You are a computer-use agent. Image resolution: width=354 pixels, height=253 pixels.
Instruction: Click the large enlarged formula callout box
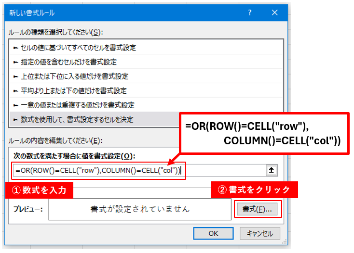click(263, 133)
